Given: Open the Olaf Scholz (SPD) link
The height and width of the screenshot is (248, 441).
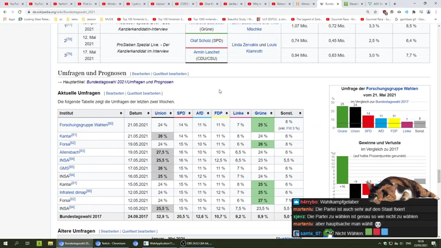Looking at the screenshot, I should click(206, 41).
